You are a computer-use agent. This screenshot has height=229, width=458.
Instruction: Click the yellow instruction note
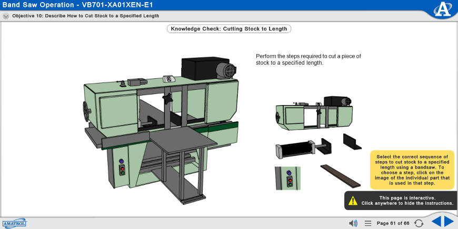pyautogui.click(x=412, y=170)
